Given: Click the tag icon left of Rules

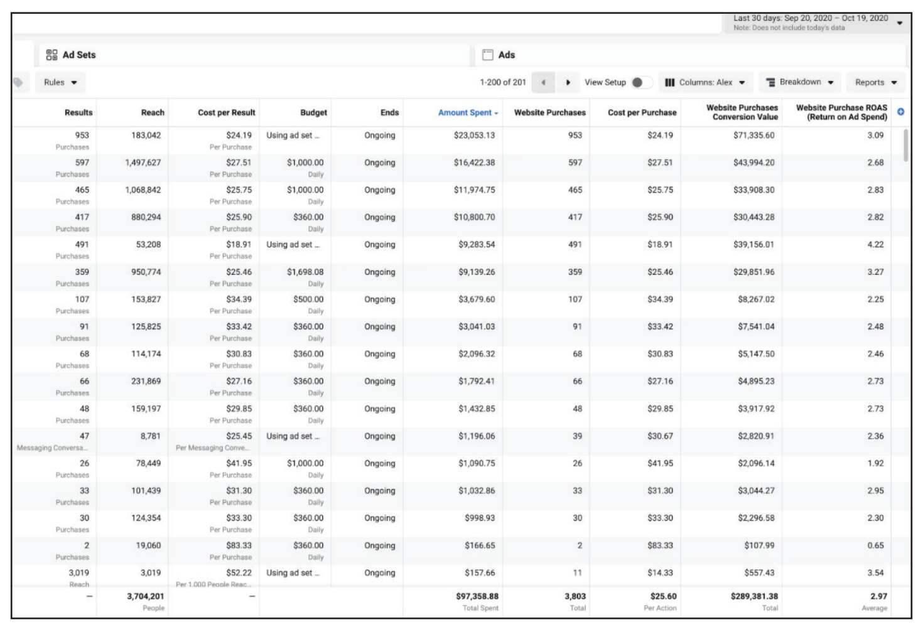Looking at the screenshot, I should [18, 82].
